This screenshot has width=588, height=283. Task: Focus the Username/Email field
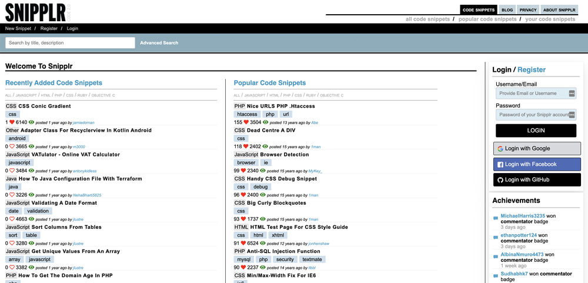click(536, 94)
